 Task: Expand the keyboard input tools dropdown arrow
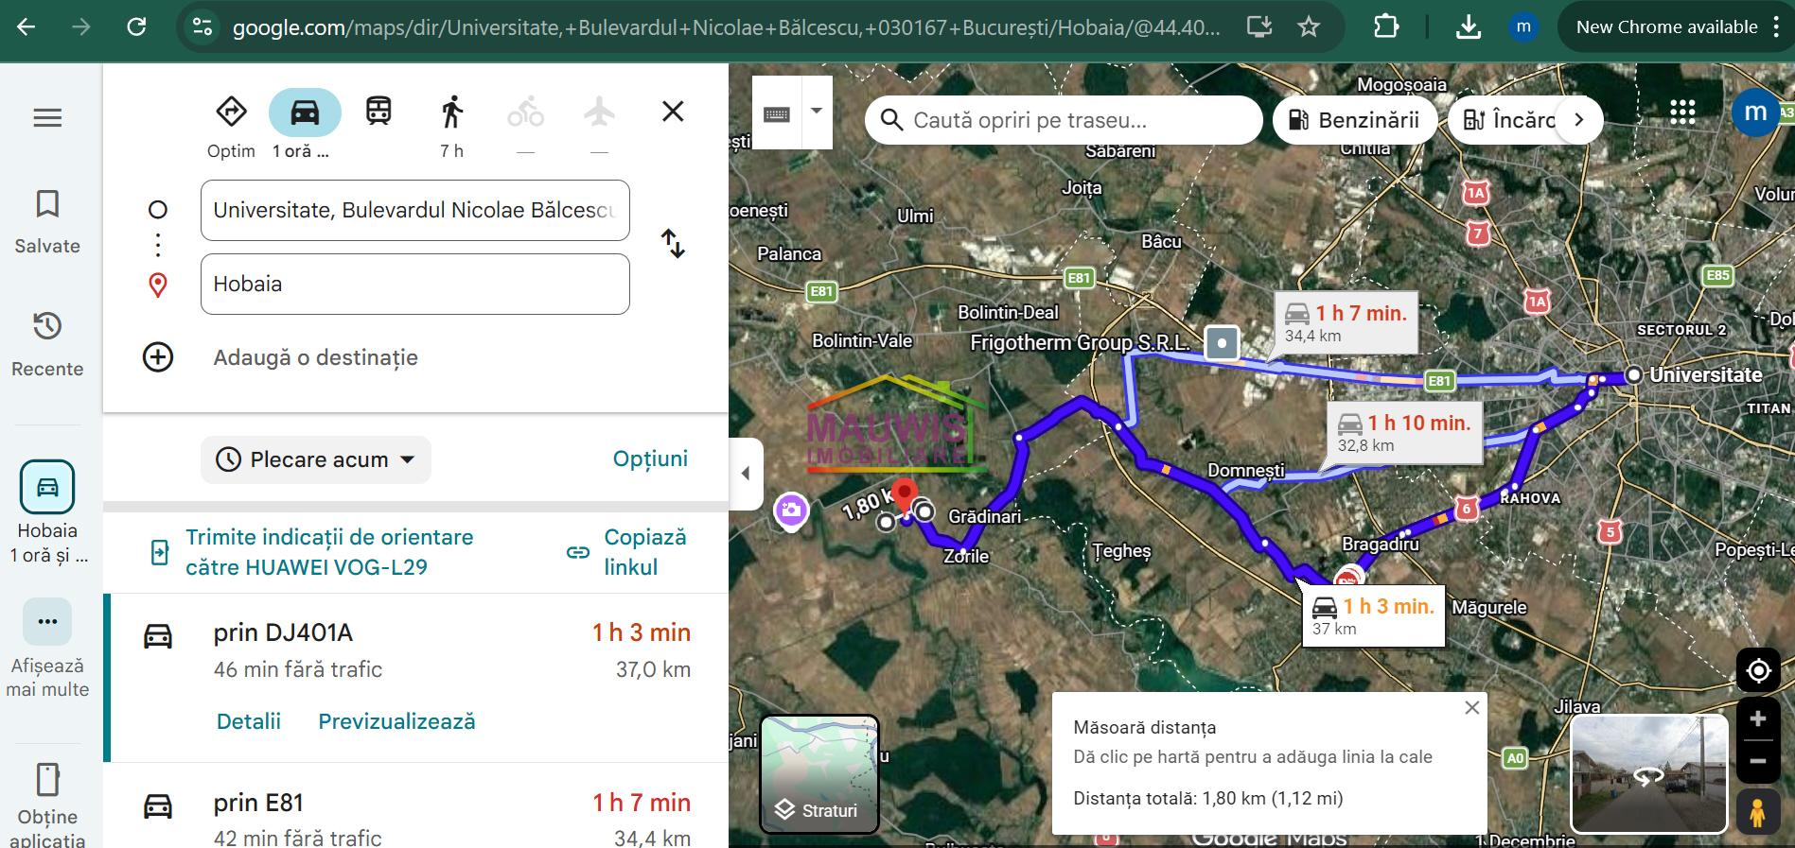[x=817, y=112]
